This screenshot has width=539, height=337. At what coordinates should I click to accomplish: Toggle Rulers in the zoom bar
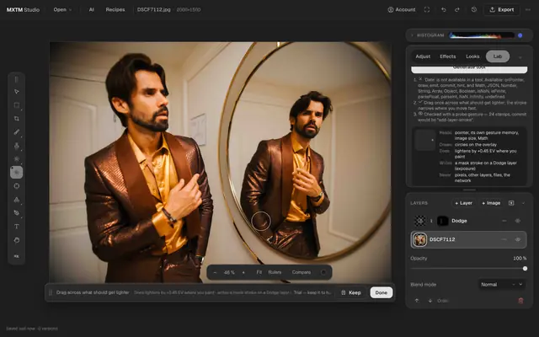(275, 272)
